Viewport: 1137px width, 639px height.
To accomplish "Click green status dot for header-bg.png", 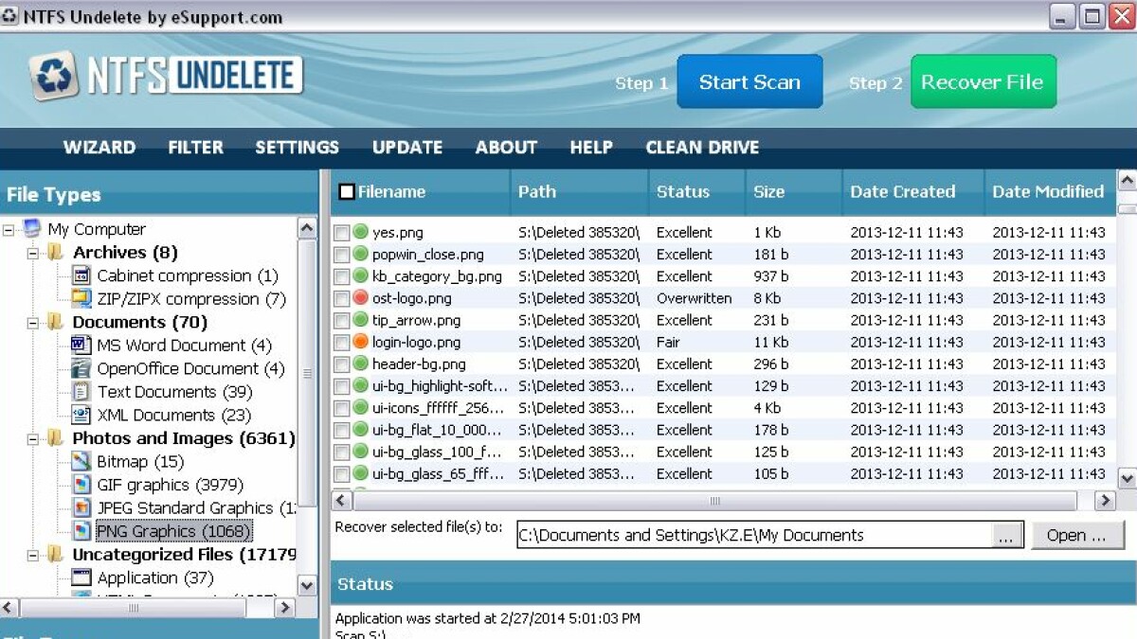I will click(x=360, y=364).
